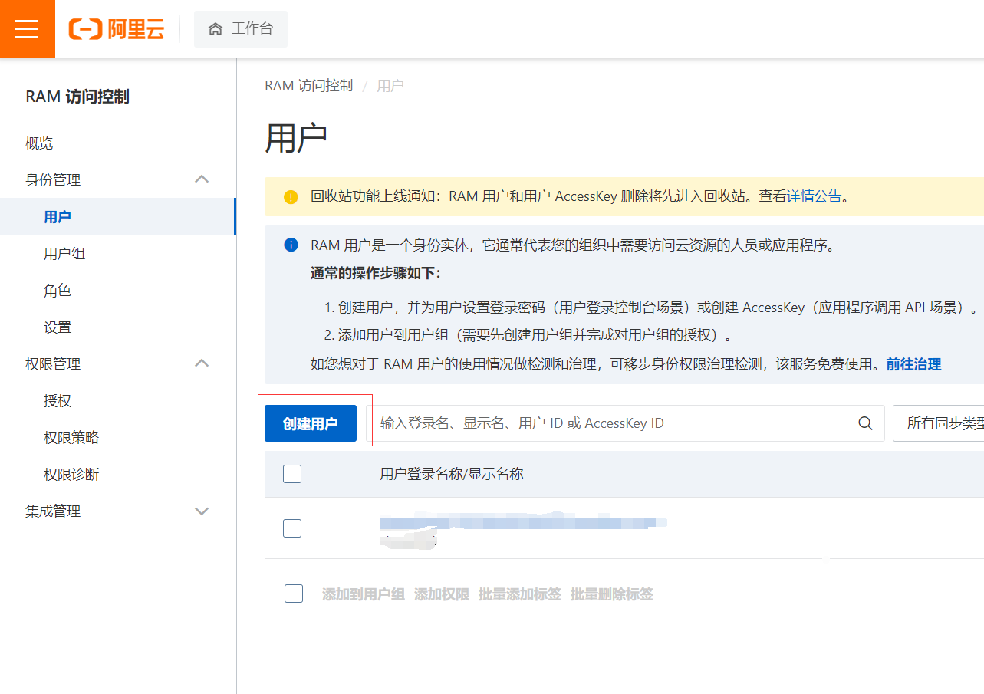Click RAM 访问控制 in breadcrumb

(309, 86)
